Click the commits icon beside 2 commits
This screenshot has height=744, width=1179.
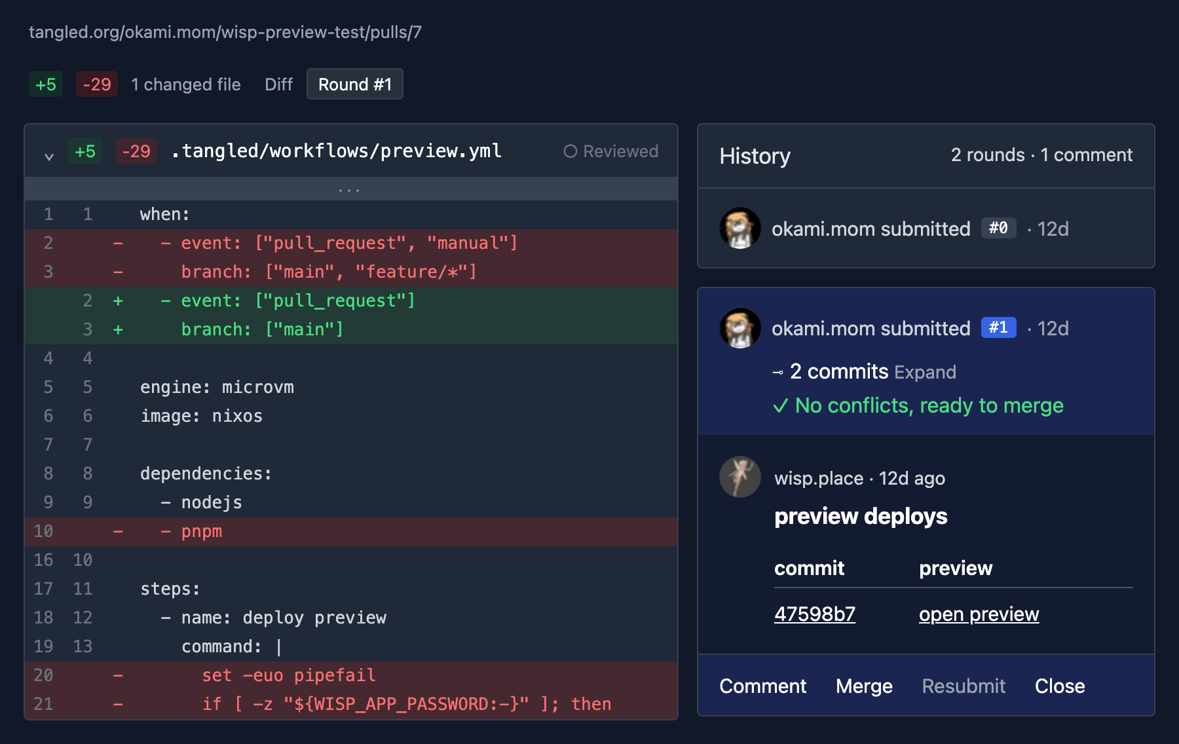tap(778, 373)
